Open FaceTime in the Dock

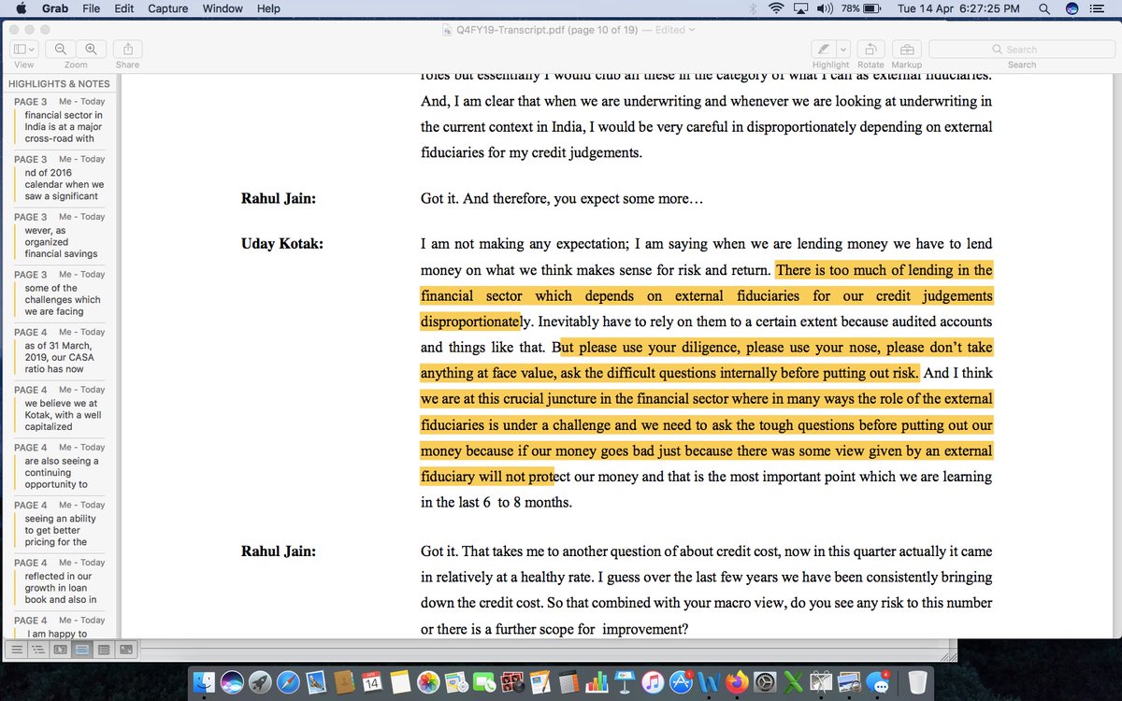pyautogui.click(x=484, y=682)
